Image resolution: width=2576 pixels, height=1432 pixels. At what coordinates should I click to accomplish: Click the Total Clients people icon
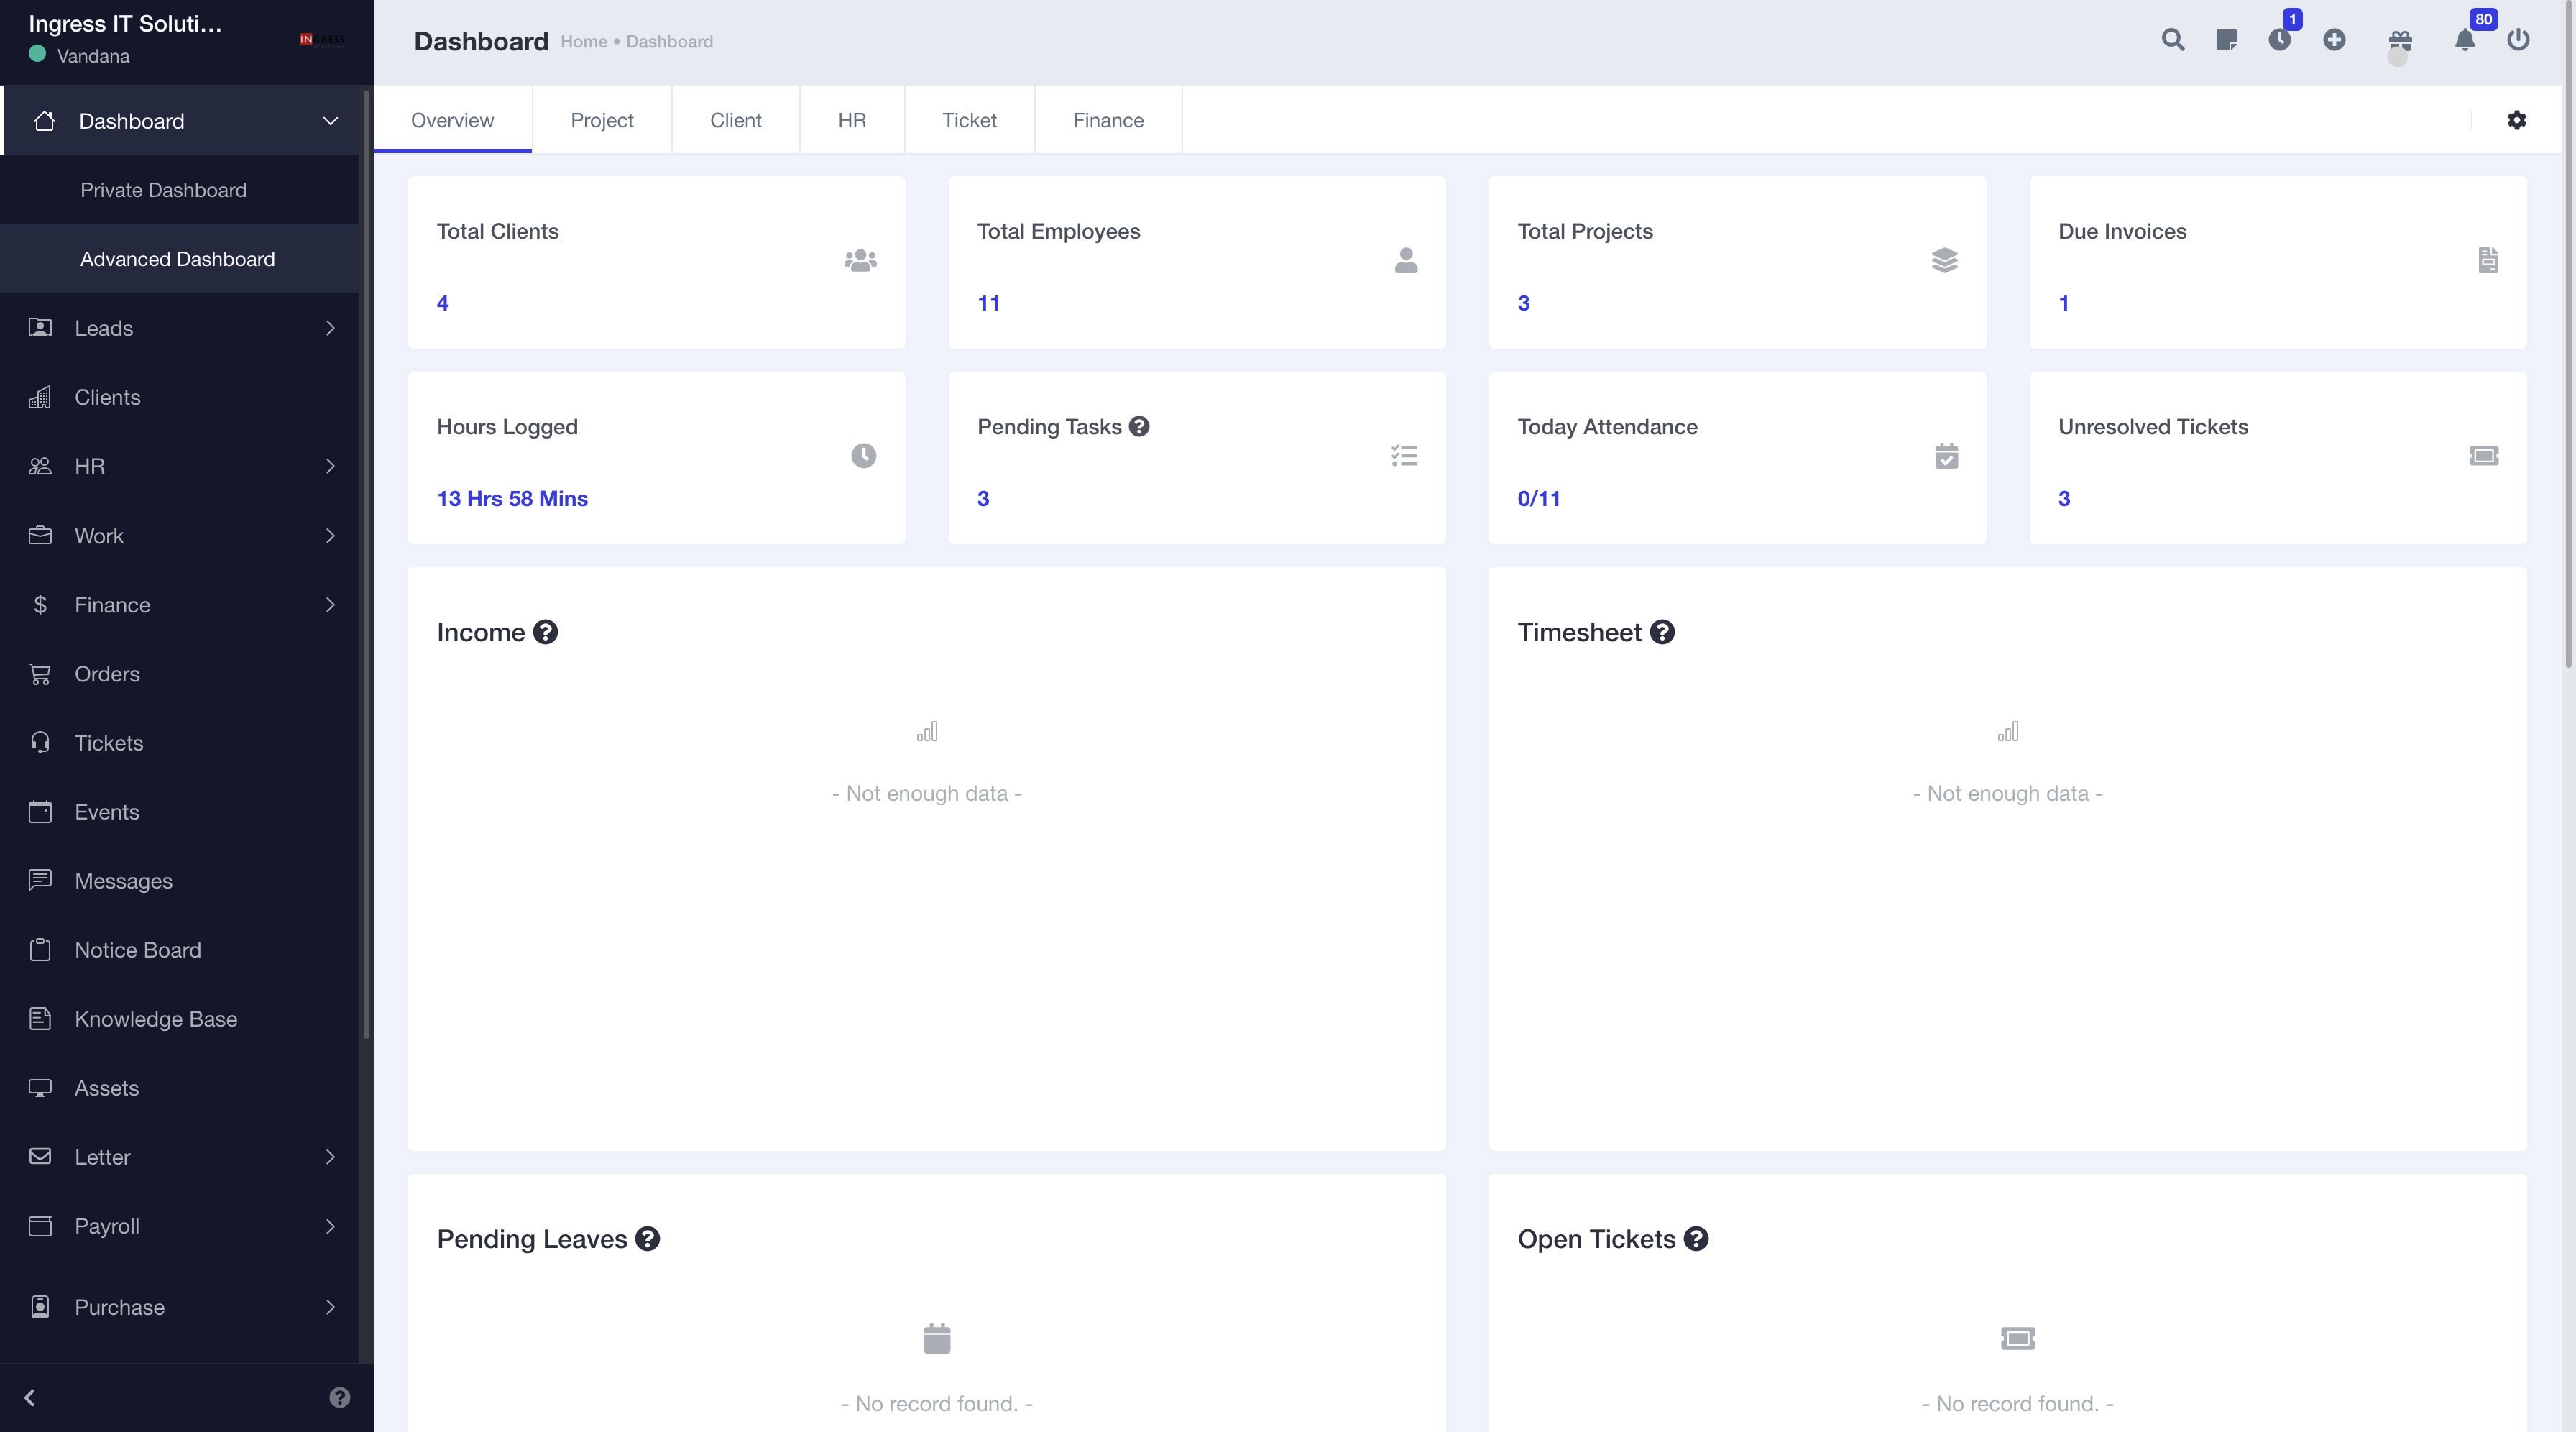(x=860, y=261)
